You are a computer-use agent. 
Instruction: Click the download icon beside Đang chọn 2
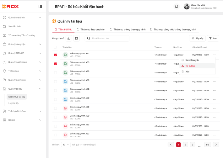click(69, 38)
